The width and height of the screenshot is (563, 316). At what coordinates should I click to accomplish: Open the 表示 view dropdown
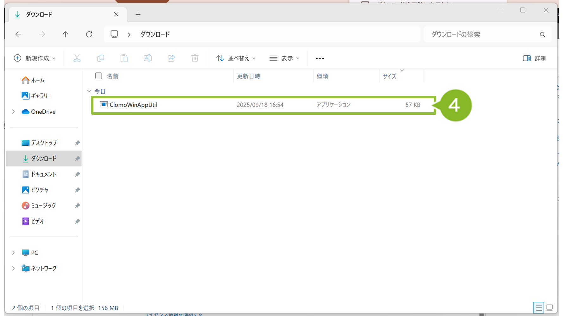point(284,58)
